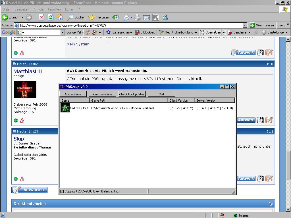Open the Edit page toolbar icon

(x=146, y=17)
